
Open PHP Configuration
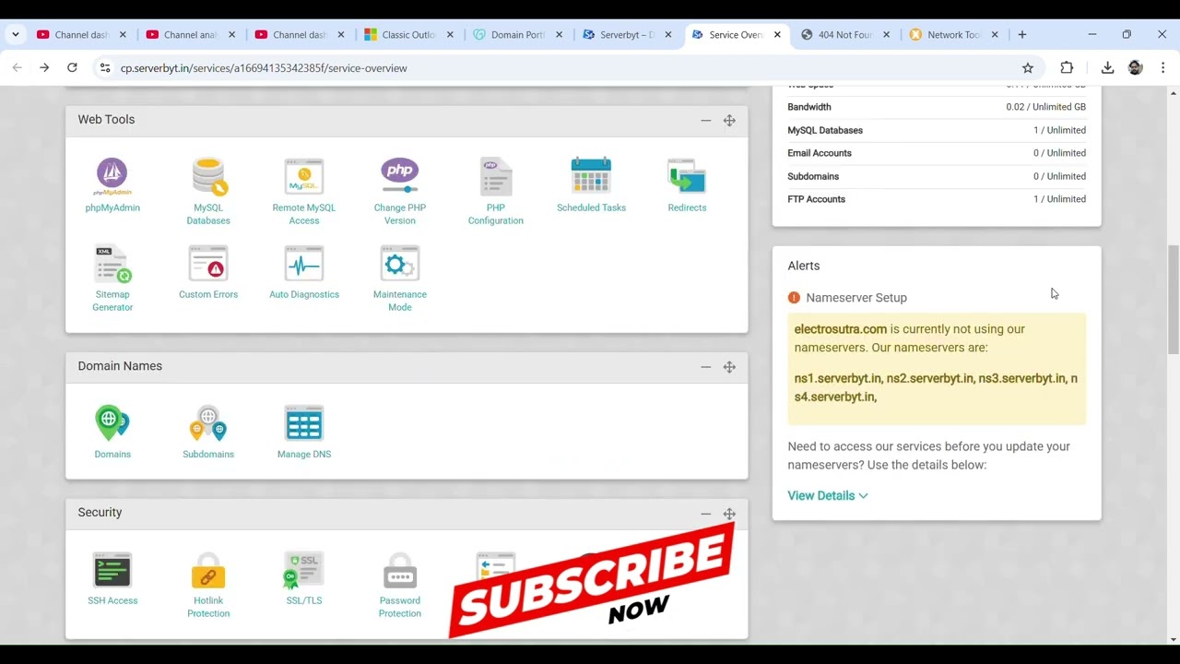point(496,192)
